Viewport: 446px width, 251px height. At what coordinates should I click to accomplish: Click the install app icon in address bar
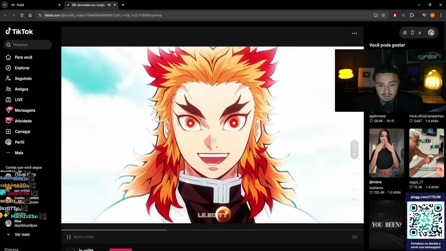[376, 15]
